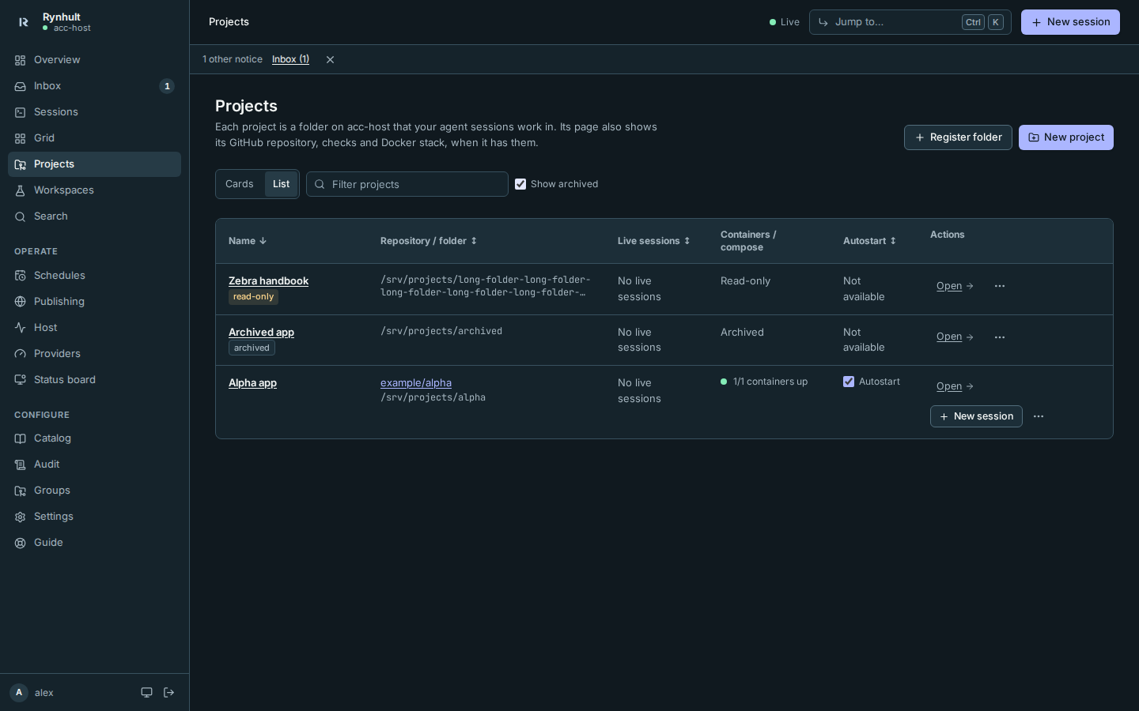Select Projects in the sidebar
Viewport: 1139px width, 711px height.
(94, 164)
